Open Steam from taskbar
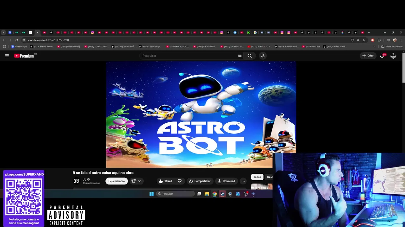The image size is (405, 227). coord(222,194)
